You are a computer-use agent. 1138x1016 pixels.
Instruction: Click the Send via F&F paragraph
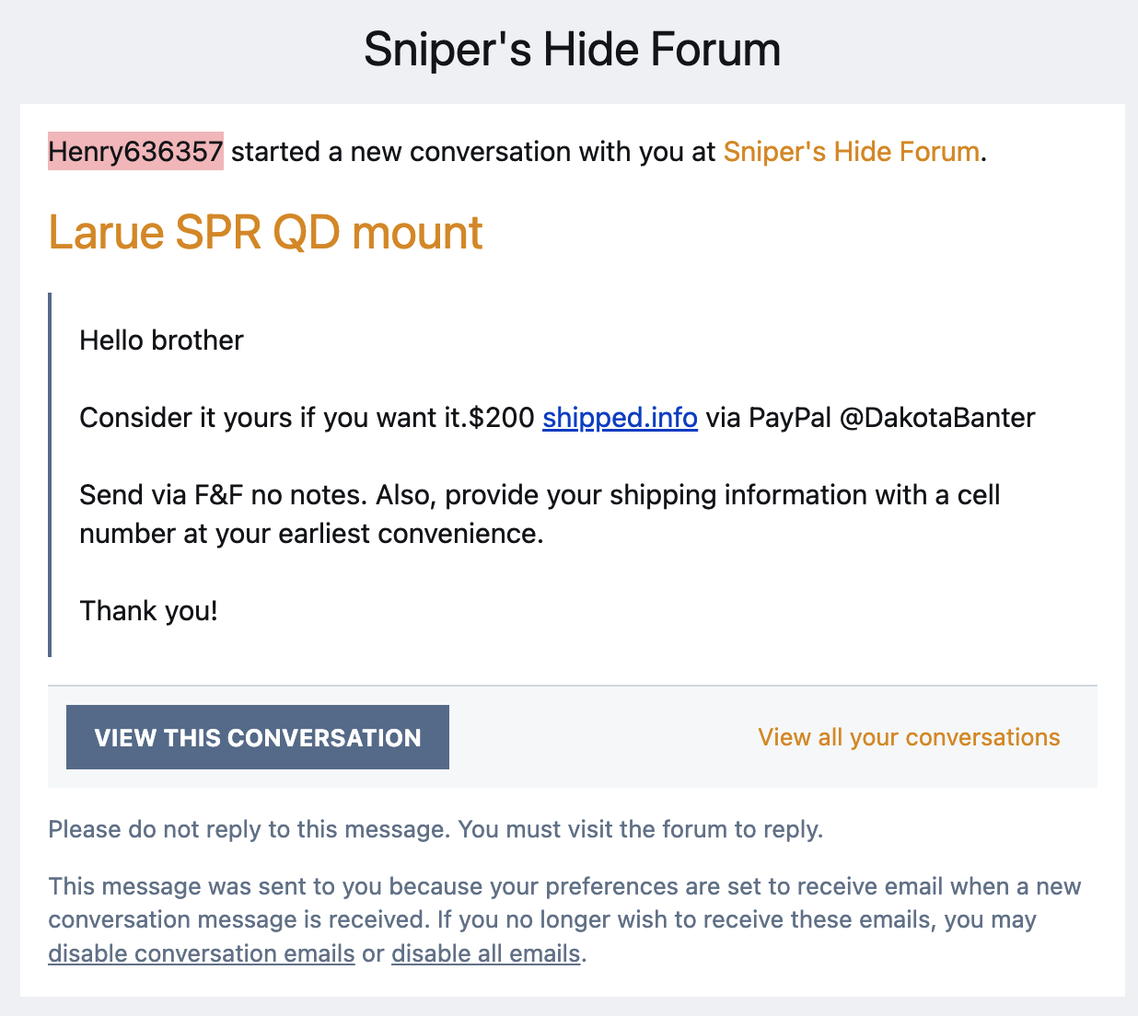pos(540,514)
